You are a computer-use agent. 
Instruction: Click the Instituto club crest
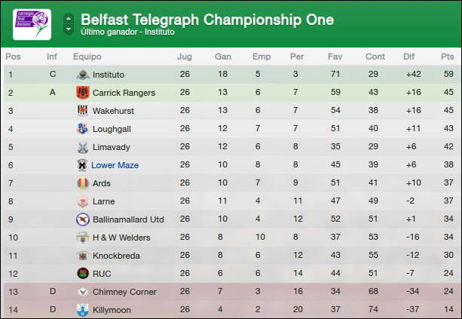[x=83, y=75]
